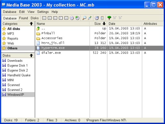Click the F: drive toolbar icon
The image size is (165, 124).
[x=61, y=18]
